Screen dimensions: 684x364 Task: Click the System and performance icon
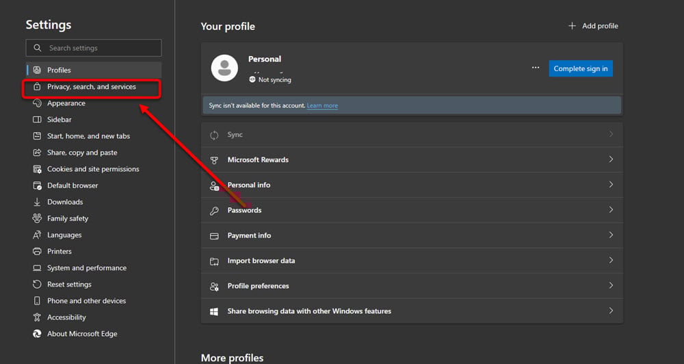pos(37,268)
